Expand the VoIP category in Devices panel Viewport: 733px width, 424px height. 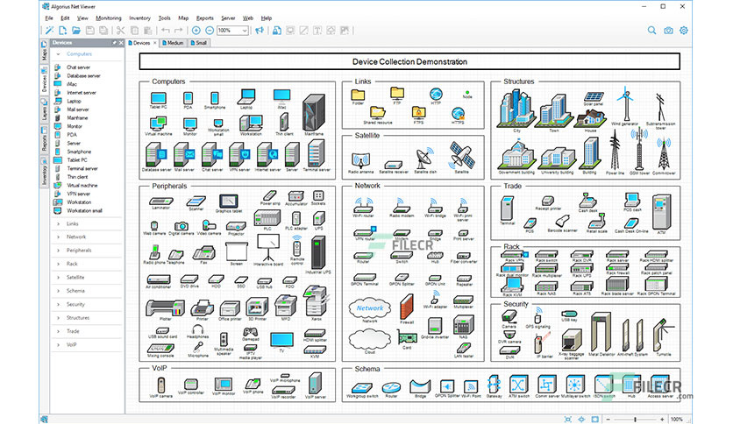coord(58,345)
